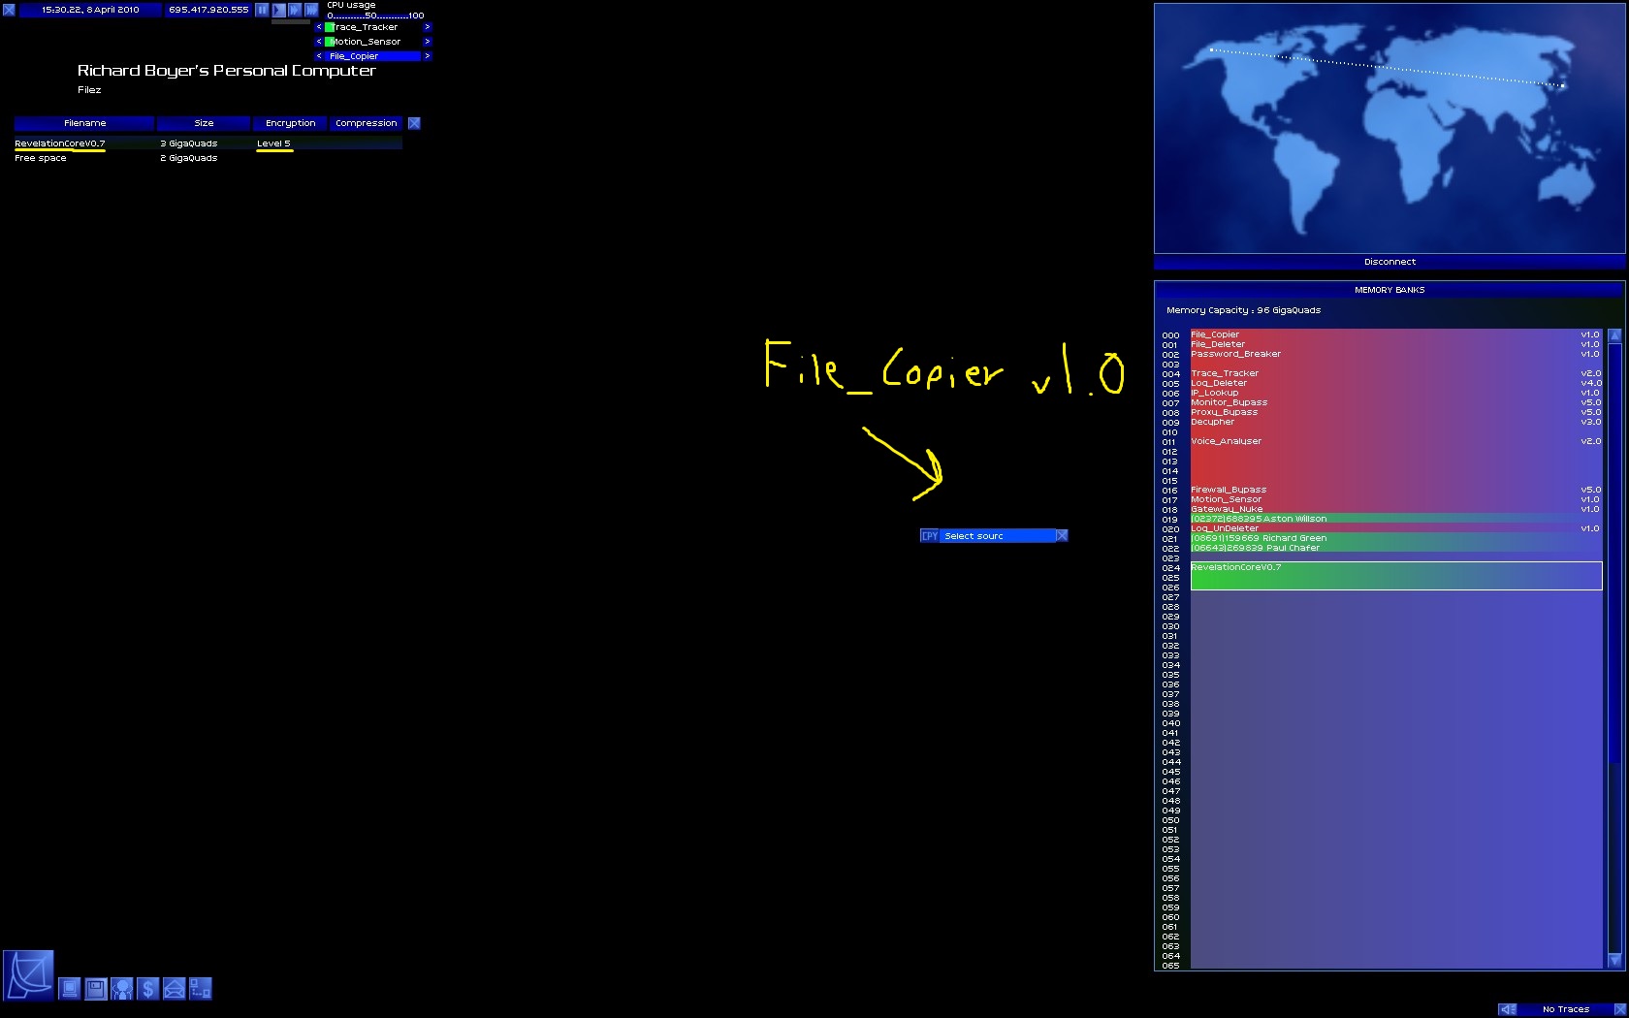Select Firewall_Bypass in memory banks
The width and height of the screenshot is (1629, 1018).
click(x=1395, y=490)
